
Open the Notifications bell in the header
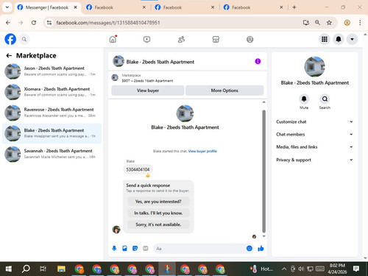pos(339,39)
